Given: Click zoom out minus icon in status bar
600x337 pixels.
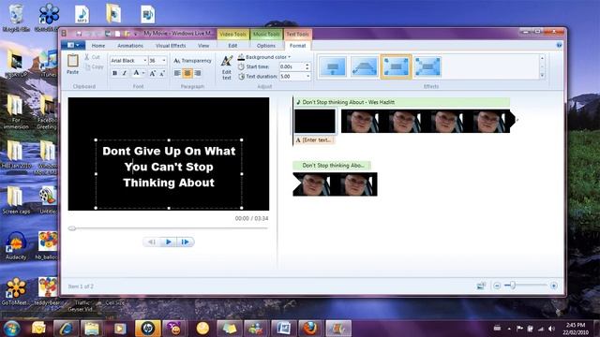Looking at the screenshot, I should tap(497, 286).
